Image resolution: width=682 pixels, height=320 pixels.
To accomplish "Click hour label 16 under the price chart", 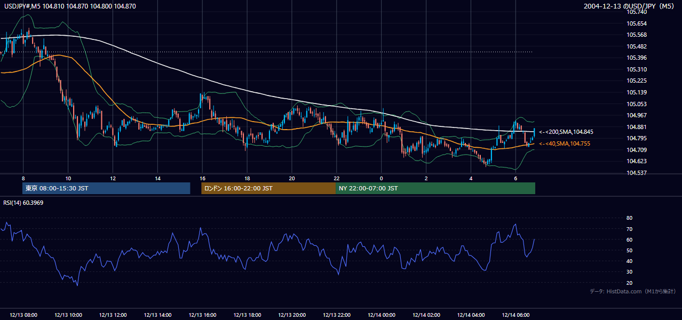I will click(202, 178).
